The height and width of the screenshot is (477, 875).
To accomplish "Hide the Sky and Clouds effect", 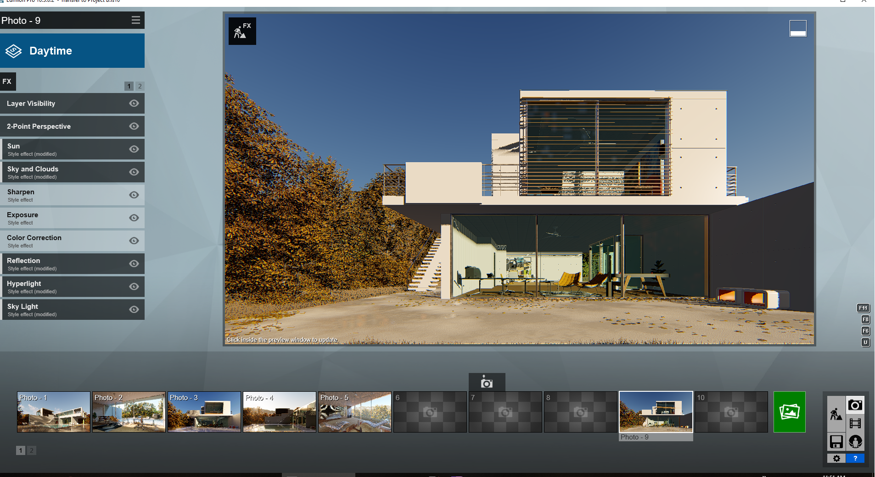I will [134, 172].
